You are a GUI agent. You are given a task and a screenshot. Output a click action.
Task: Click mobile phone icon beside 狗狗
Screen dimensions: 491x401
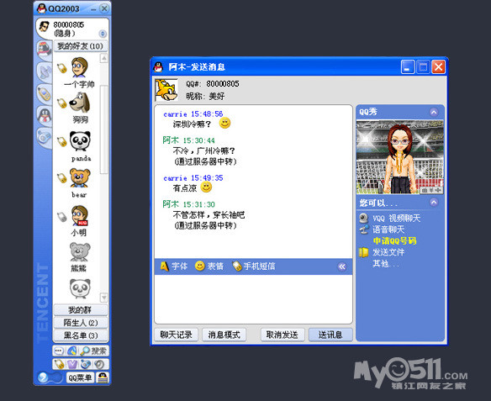(x=61, y=103)
